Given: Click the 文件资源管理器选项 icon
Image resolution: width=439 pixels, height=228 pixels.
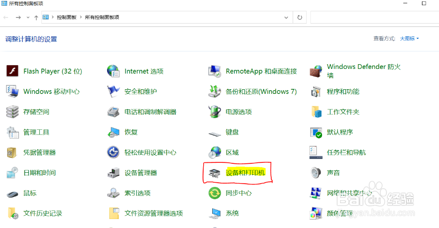Looking at the screenshot, I should tap(114, 213).
